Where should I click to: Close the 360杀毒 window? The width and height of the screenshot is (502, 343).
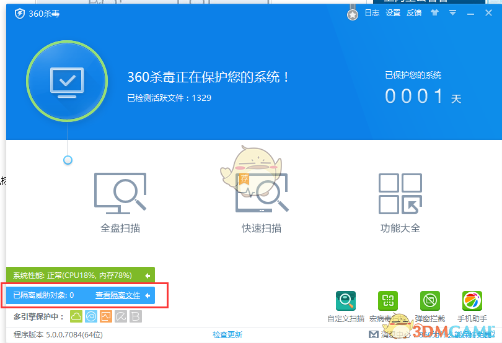pos(488,13)
